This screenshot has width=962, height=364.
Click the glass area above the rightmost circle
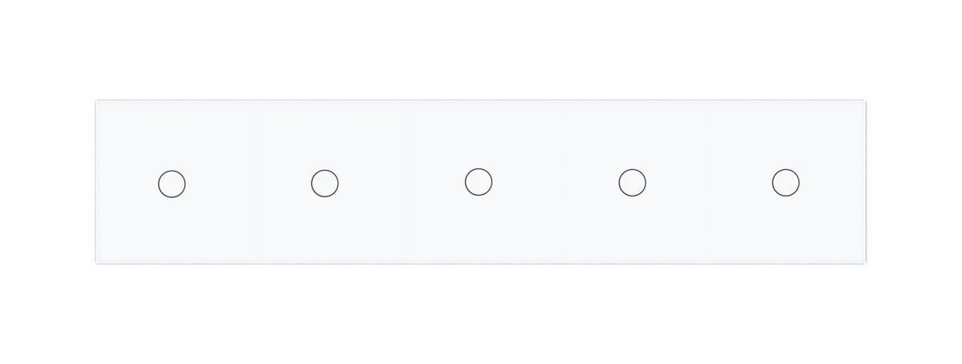pos(786,132)
